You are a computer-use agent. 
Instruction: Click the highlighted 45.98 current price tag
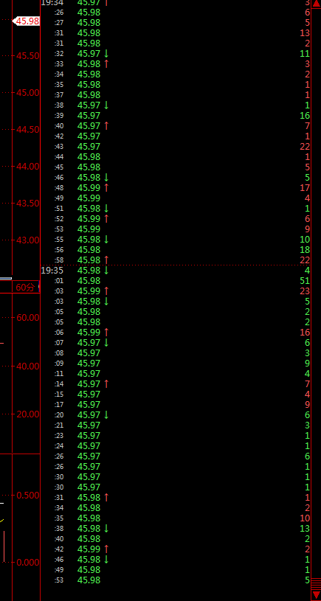(27, 21)
